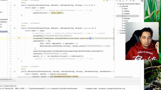Screen dimensions: 161x90
Task: Expand the Plugins folder
Action: [x=118, y=30]
